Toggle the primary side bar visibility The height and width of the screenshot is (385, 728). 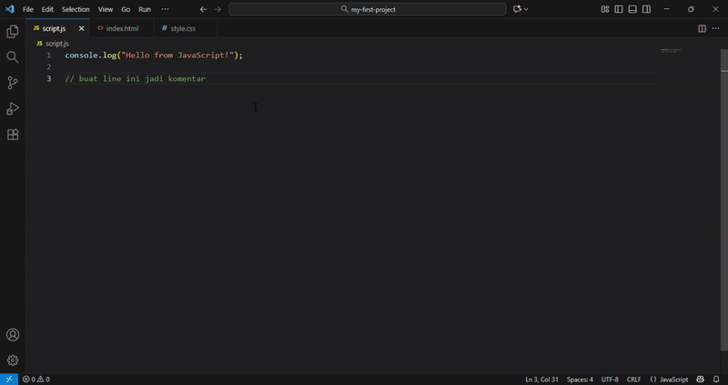[x=619, y=9]
